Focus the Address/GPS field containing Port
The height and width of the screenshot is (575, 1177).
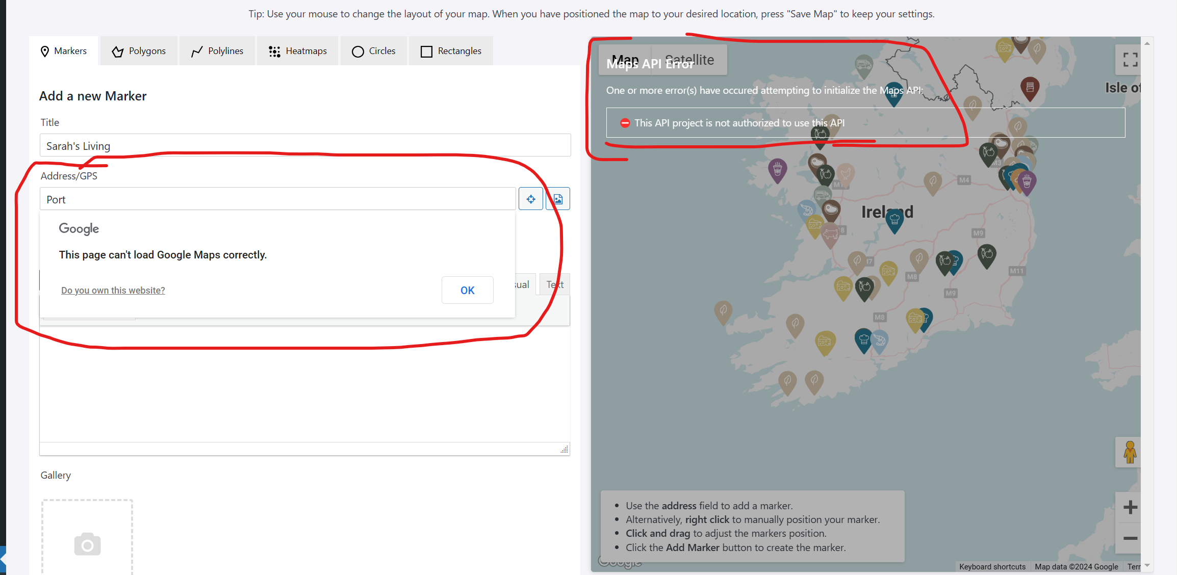click(x=278, y=199)
